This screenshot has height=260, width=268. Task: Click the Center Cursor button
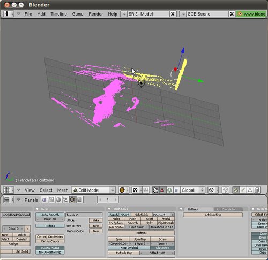tap(50, 241)
